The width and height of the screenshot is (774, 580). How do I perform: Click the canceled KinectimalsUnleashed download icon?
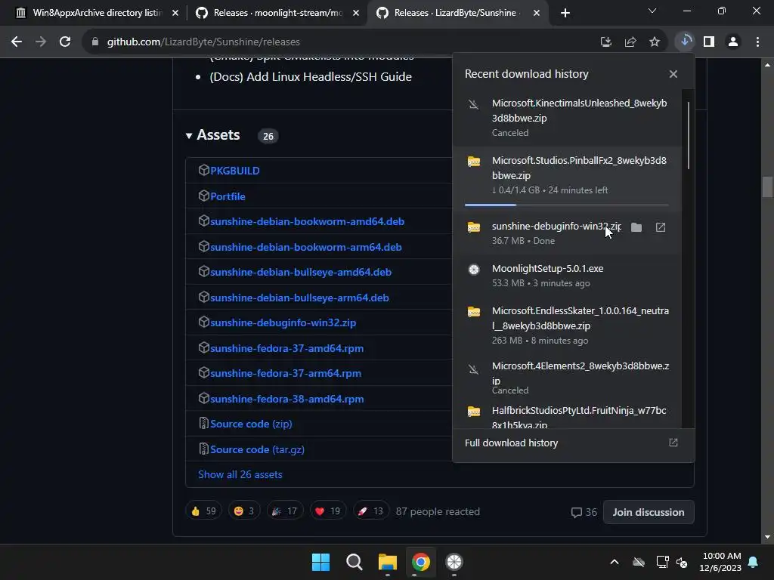pyautogui.click(x=474, y=104)
